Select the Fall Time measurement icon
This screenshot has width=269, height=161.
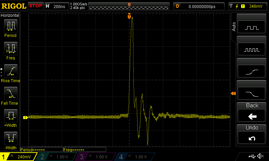tap(11, 94)
